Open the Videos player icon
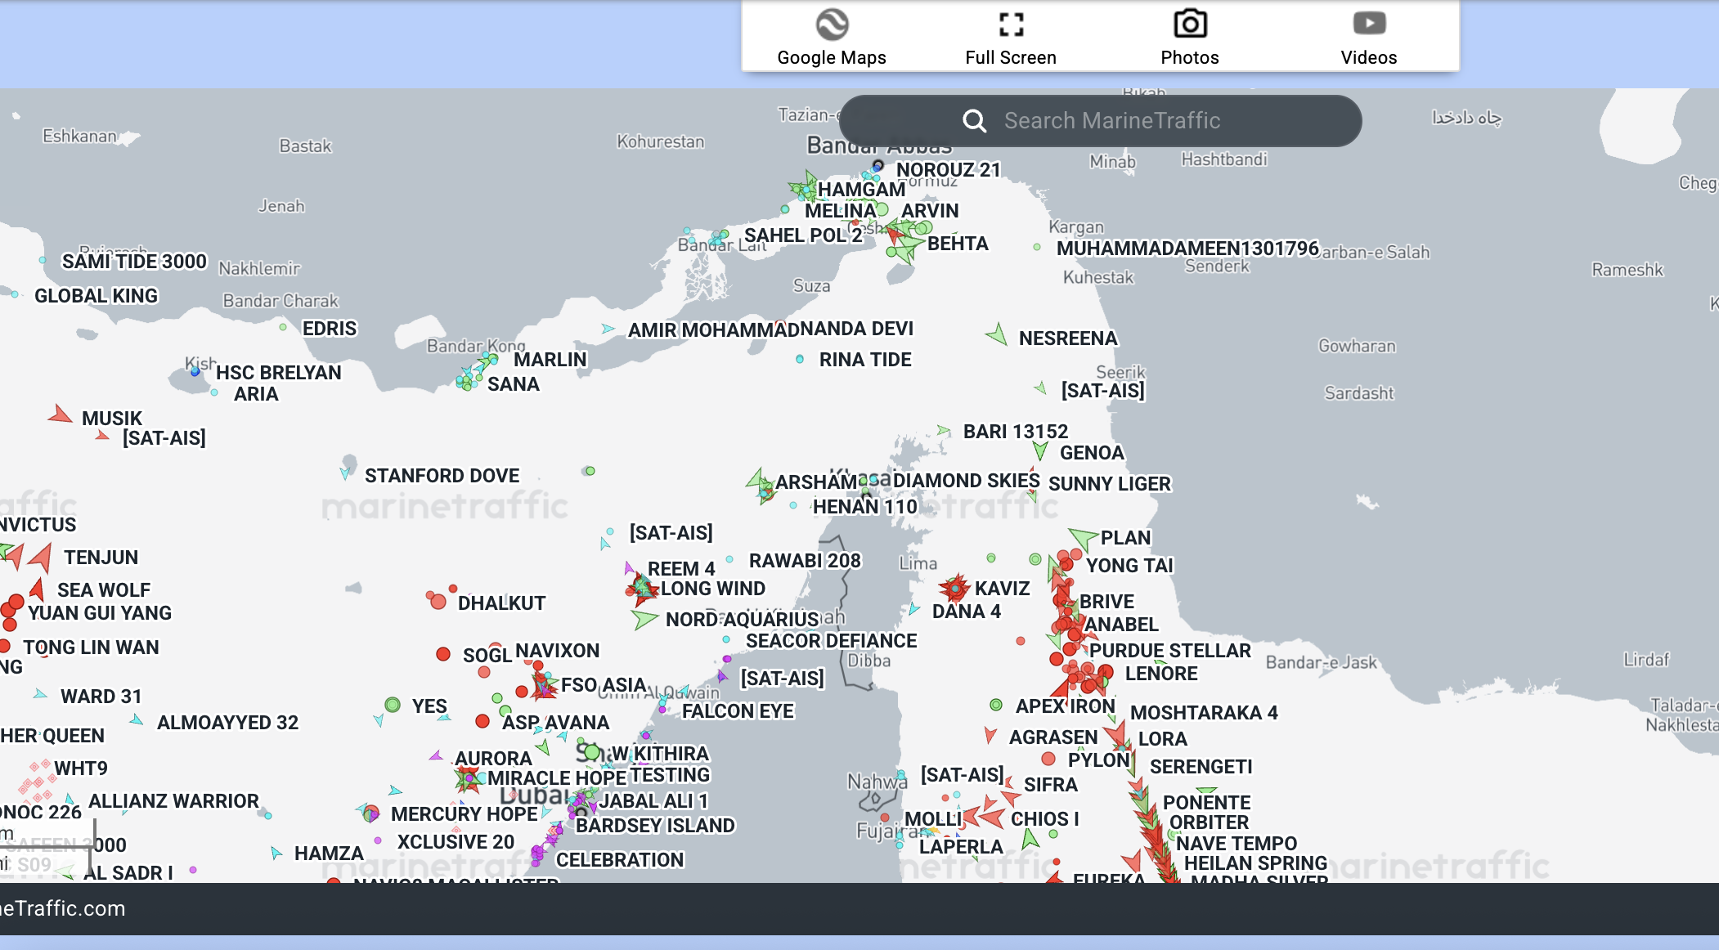 (1369, 25)
